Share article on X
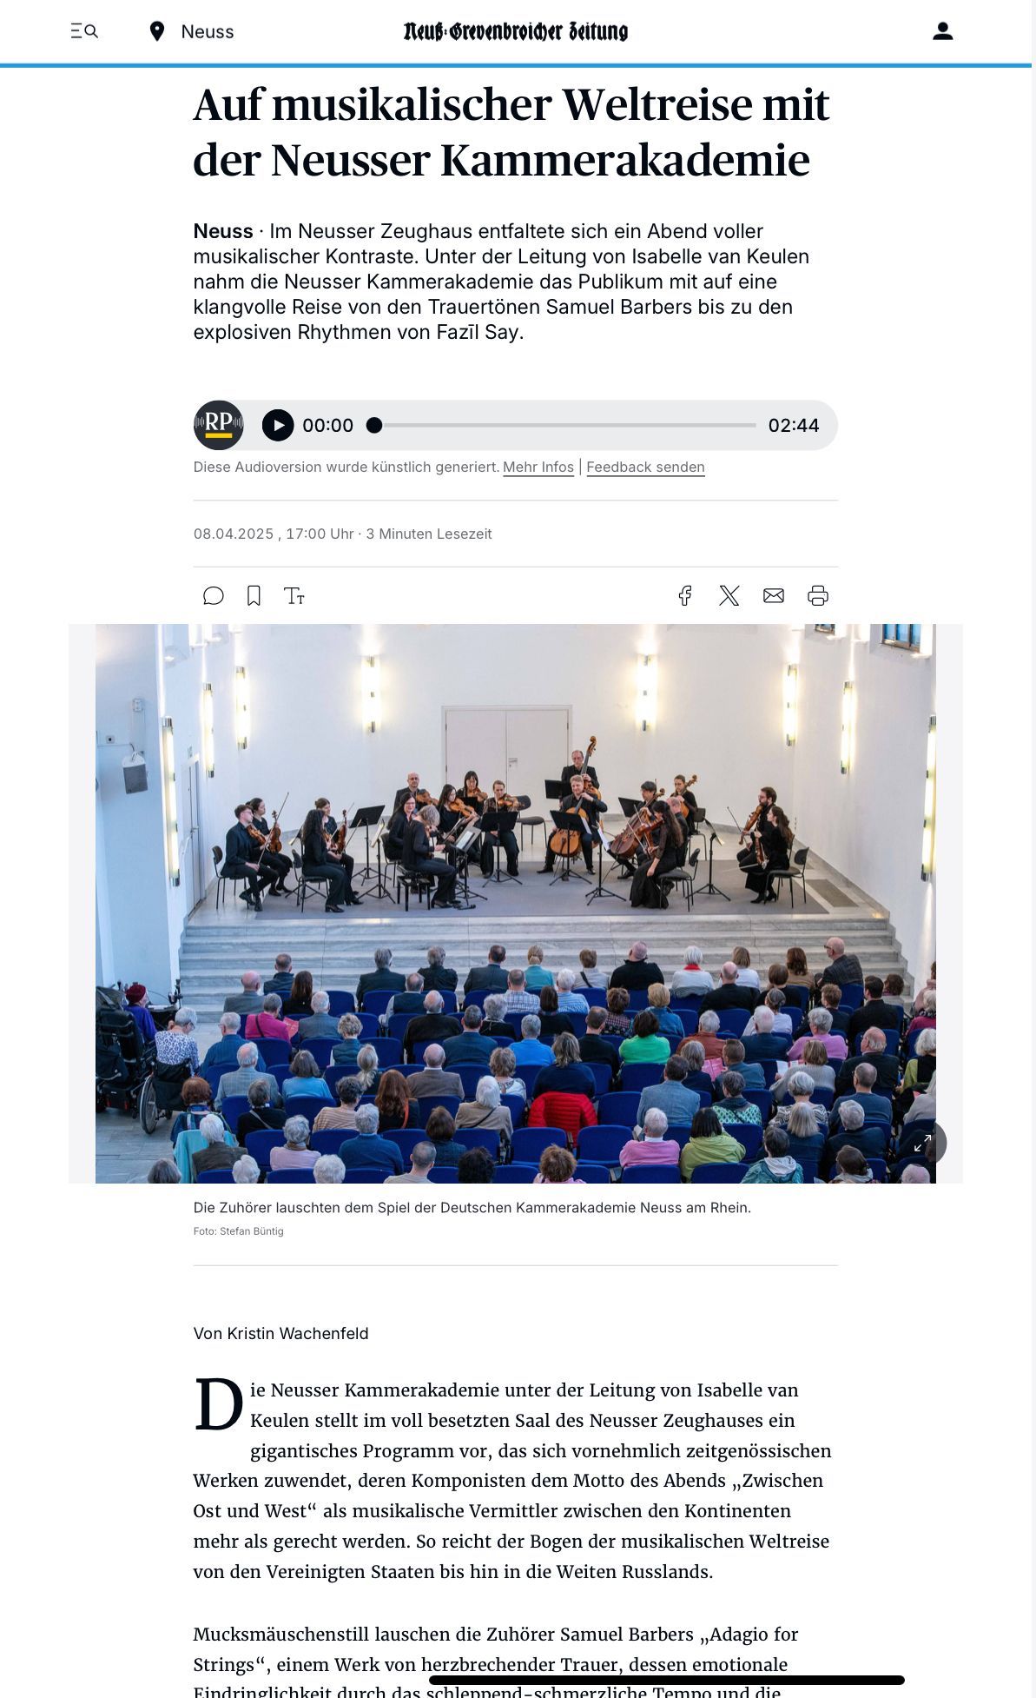The image size is (1036, 1698). (x=729, y=595)
